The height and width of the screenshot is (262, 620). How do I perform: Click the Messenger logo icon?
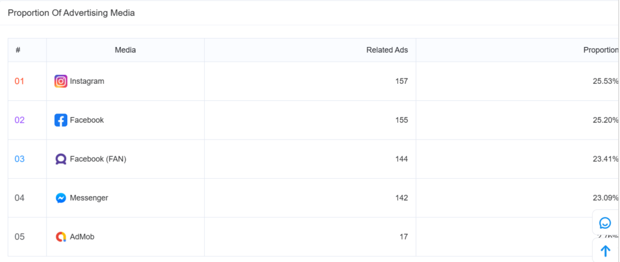61,198
